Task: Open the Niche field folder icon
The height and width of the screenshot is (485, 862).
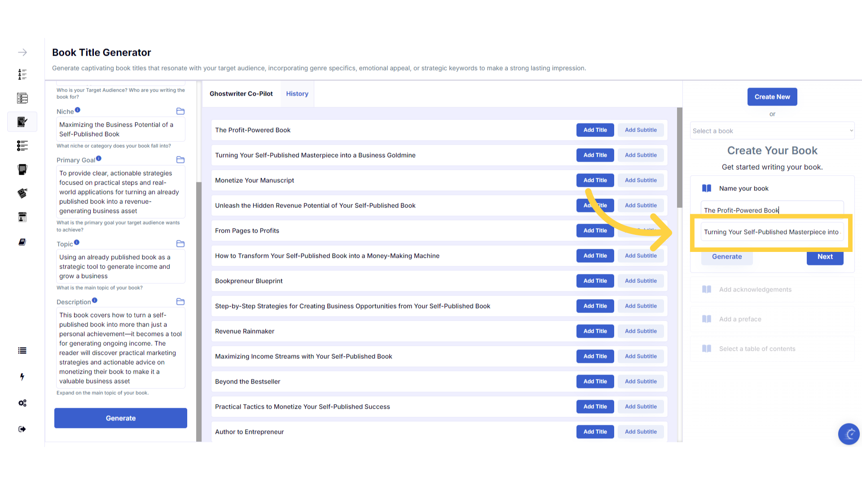Action: (180, 111)
